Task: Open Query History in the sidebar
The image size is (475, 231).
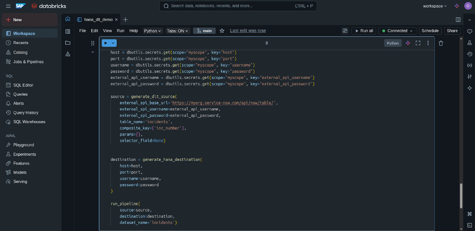Action: tap(30, 113)
